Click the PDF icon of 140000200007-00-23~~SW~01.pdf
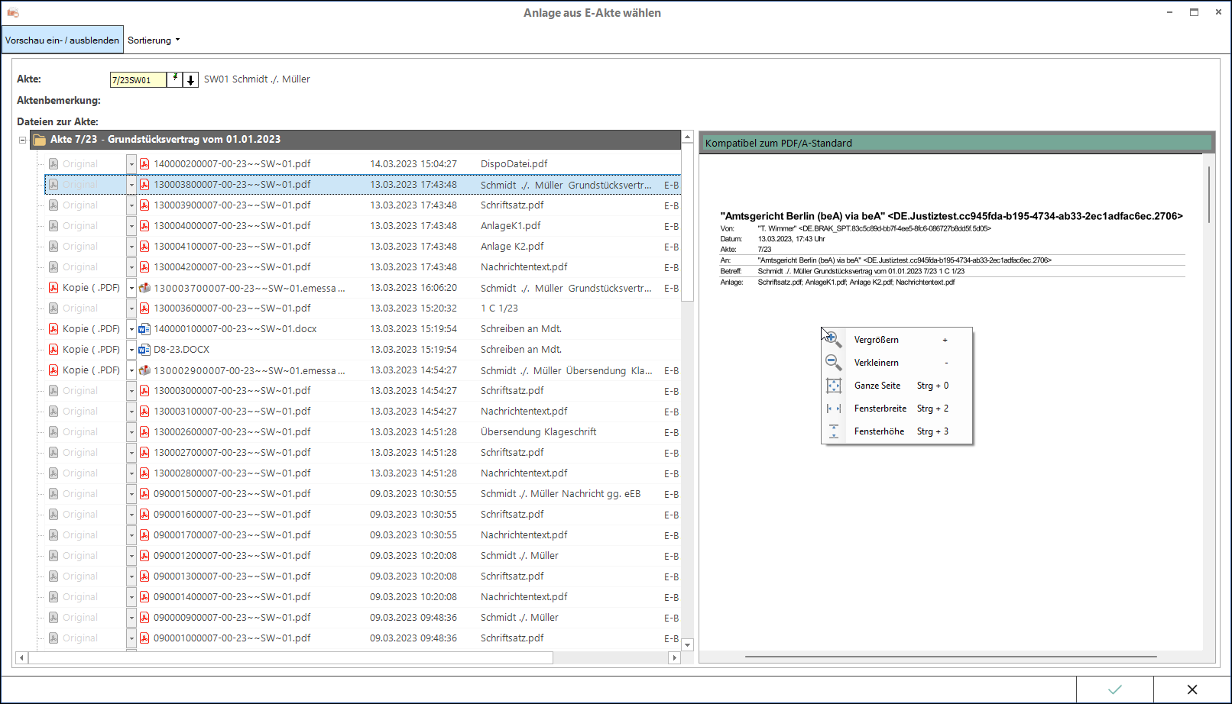This screenshot has height=704, width=1232. click(x=144, y=163)
